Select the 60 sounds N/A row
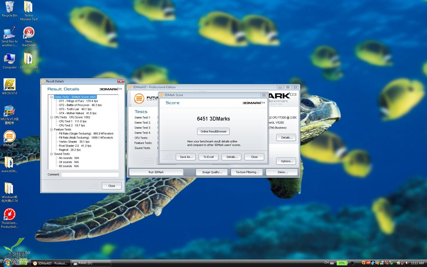Viewport: 427px width, 267px height. 69,166
